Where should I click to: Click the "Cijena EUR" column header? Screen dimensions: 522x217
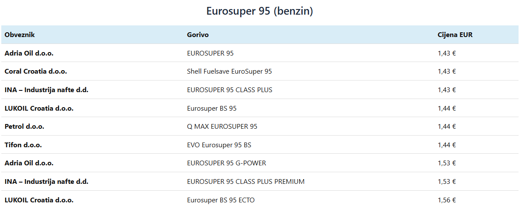pyautogui.click(x=455, y=35)
